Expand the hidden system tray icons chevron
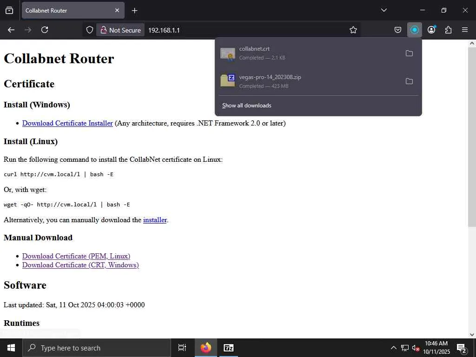Screen dimensions: 476x357 click(393, 348)
